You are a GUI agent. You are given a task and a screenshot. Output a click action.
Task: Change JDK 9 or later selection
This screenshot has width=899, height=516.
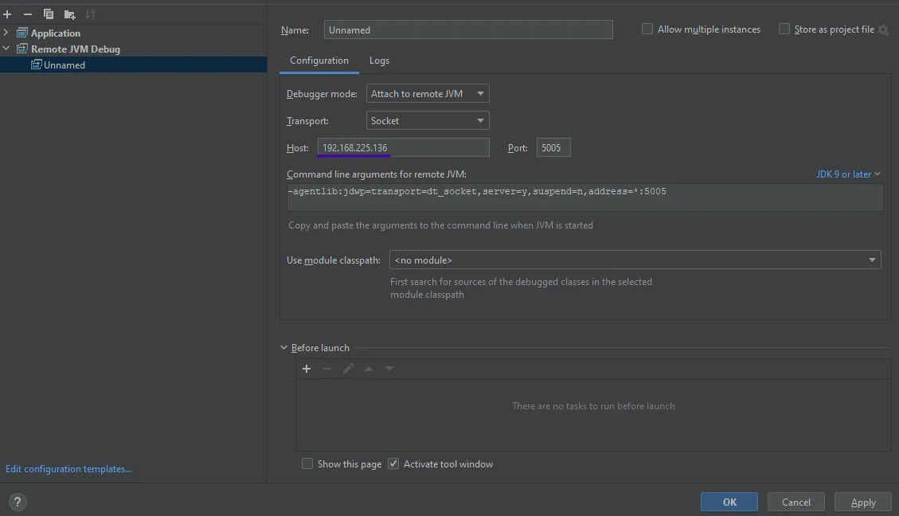pyautogui.click(x=849, y=173)
